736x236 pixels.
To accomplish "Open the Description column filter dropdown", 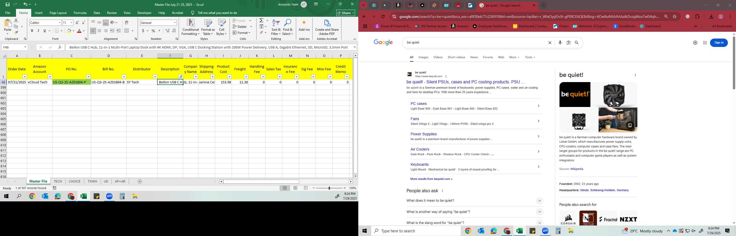I will click(180, 77).
